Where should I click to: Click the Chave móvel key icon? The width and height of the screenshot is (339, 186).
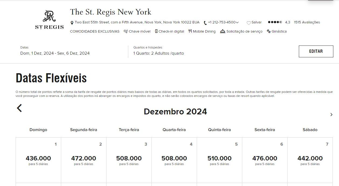click(x=126, y=31)
